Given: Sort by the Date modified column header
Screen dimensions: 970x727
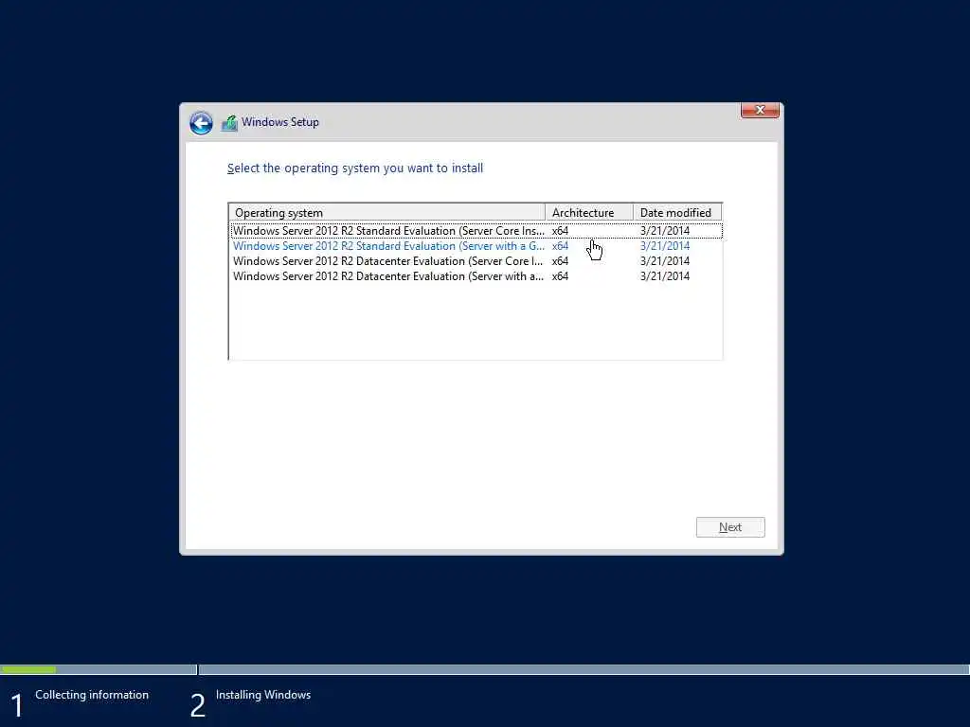Looking at the screenshot, I should click(677, 213).
